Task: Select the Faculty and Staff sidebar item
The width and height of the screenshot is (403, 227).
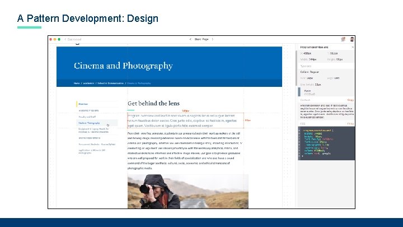Action: (87, 117)
